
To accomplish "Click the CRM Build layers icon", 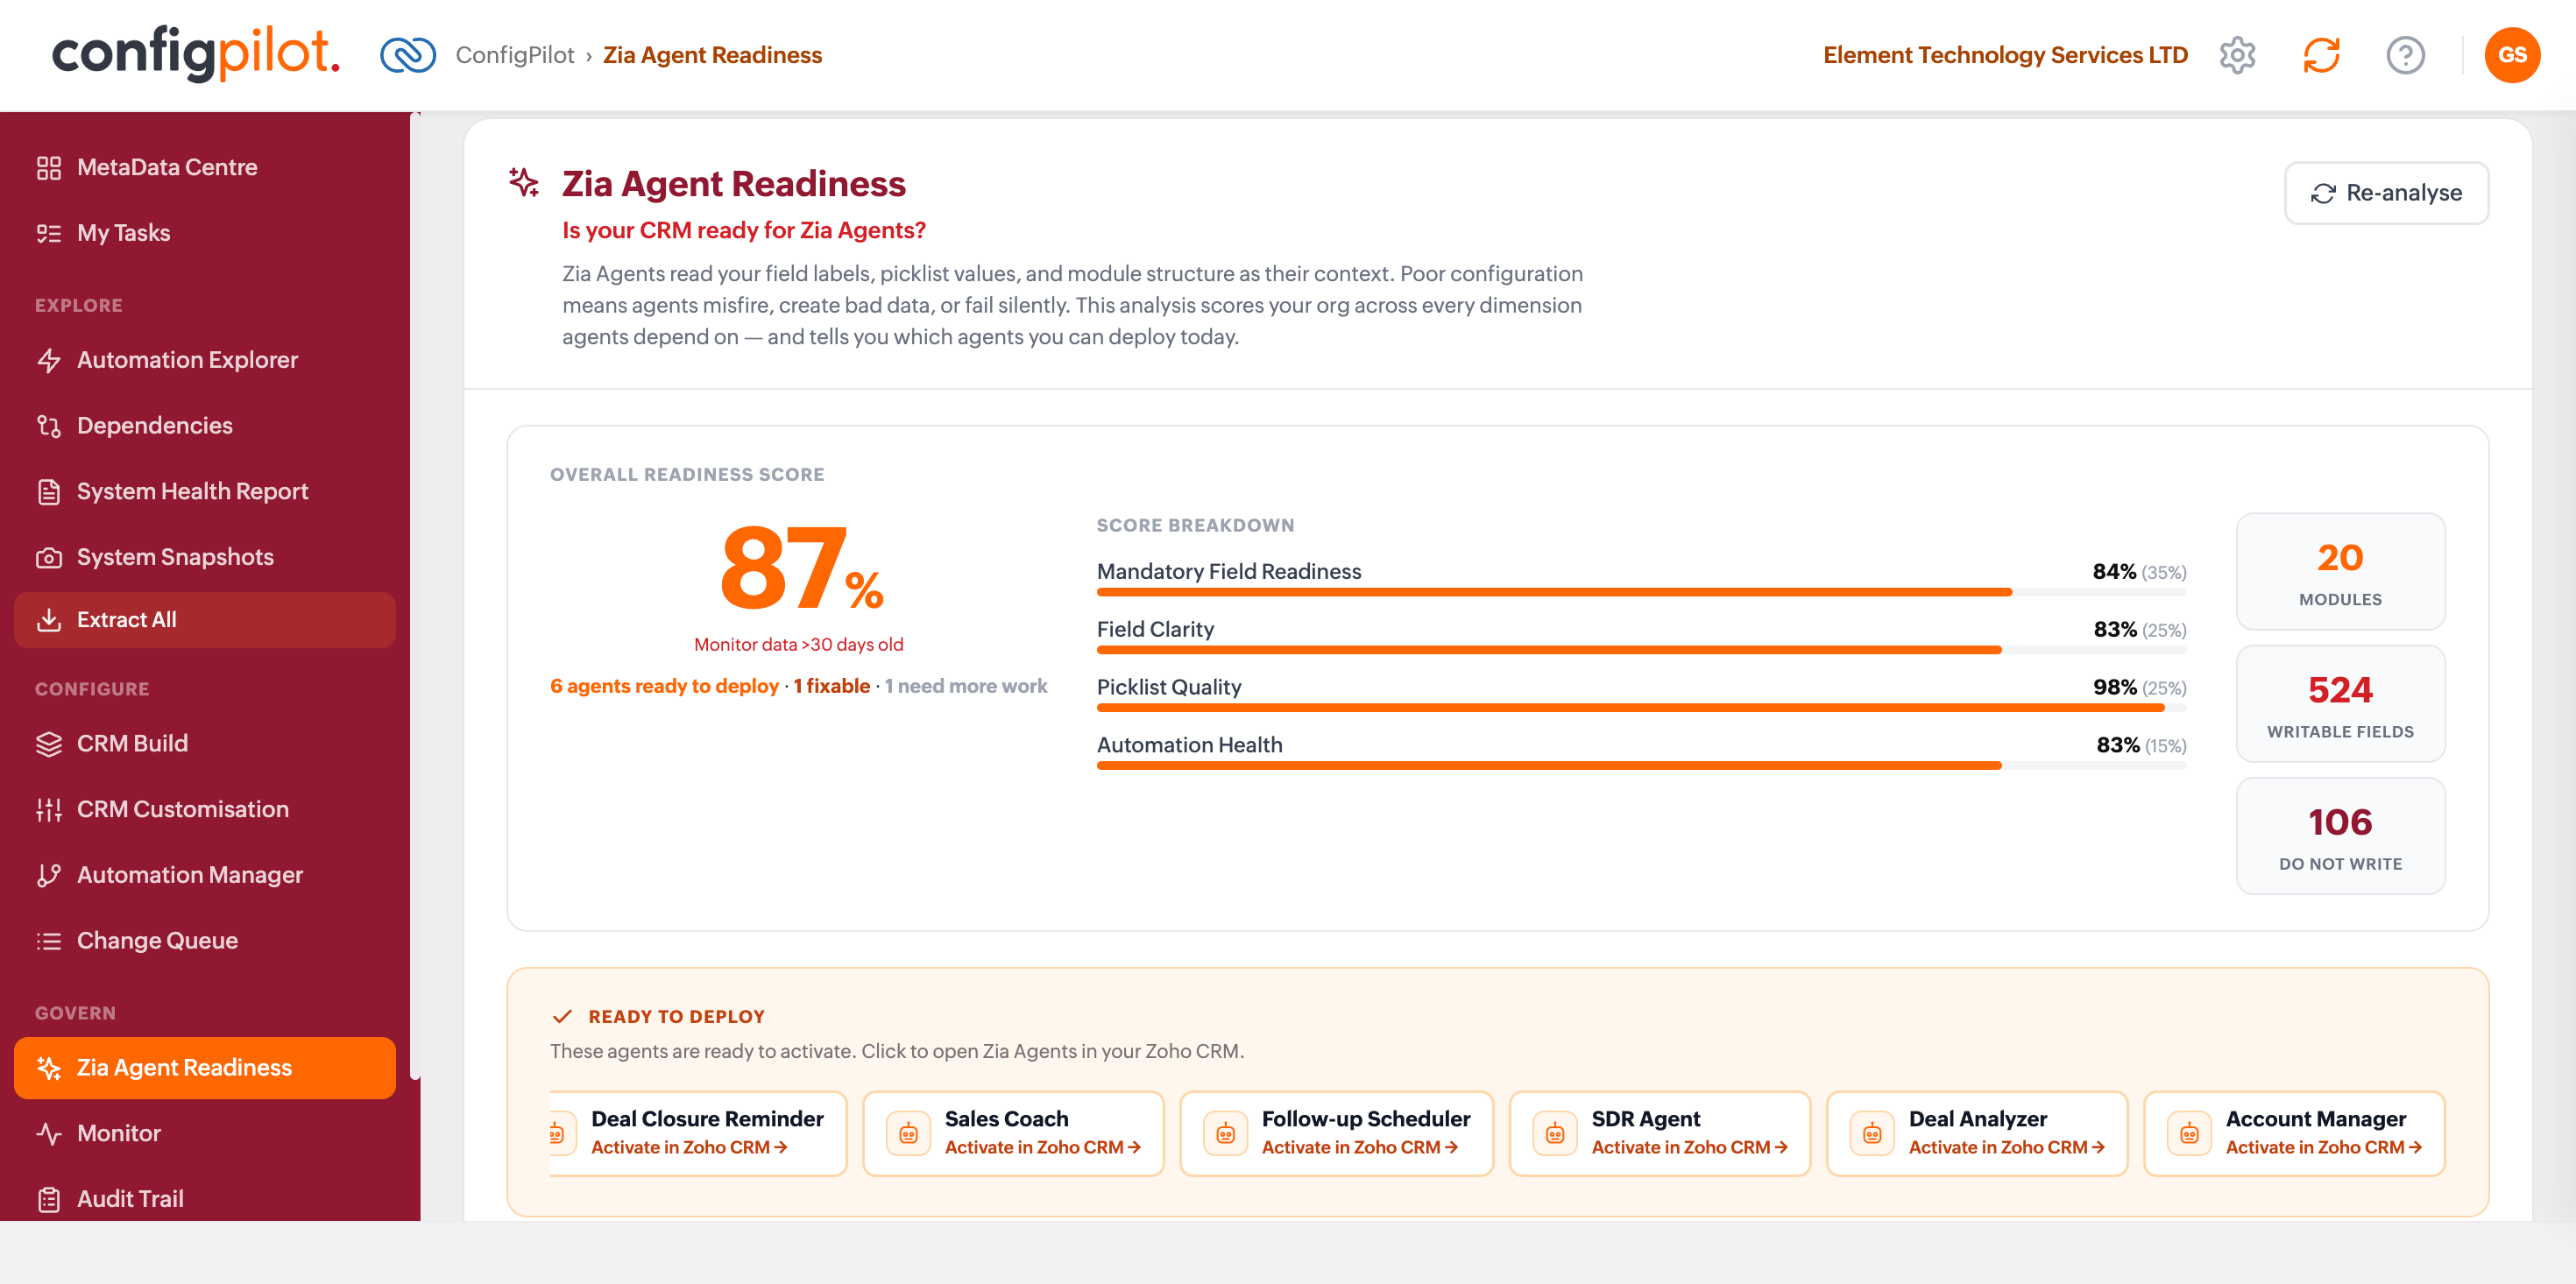I will [48, 744].
